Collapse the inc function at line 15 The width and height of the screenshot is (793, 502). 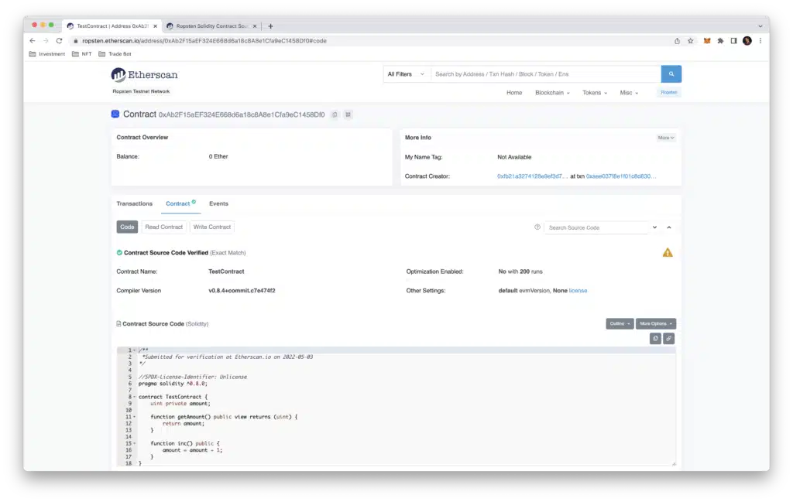click(x=135, y=443)
